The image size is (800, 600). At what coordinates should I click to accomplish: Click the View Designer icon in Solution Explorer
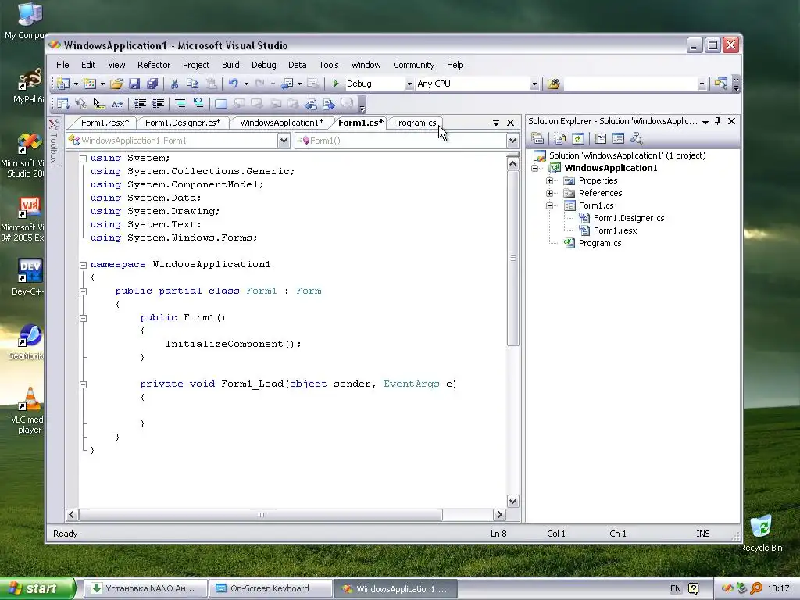click(x=619, y=138)
